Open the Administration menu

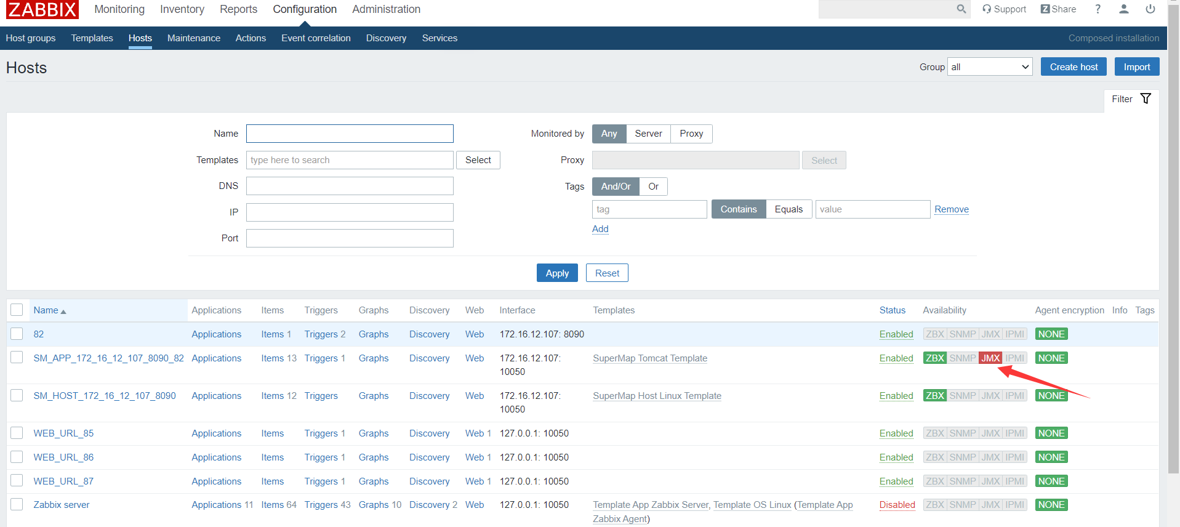pos(386,9)
